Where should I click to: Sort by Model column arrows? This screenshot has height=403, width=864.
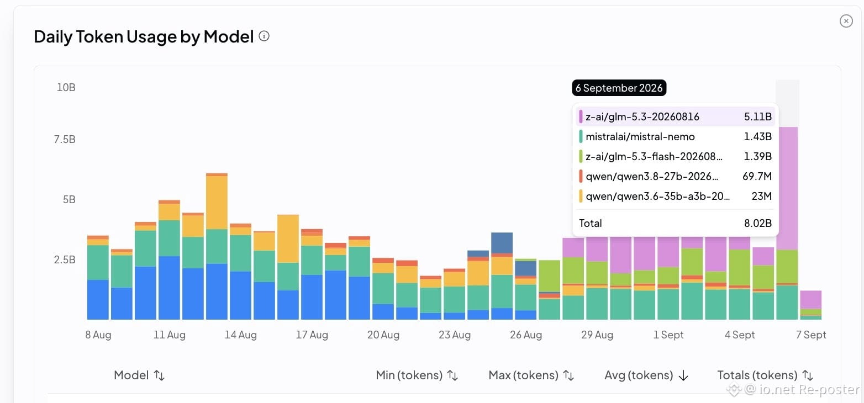point(159,375)
